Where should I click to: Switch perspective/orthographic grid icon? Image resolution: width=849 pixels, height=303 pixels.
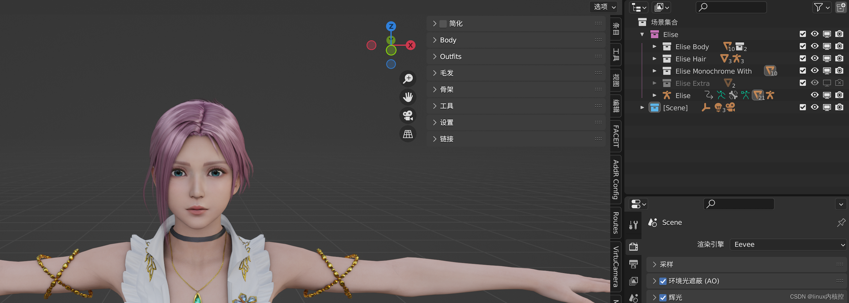(408, 134)
